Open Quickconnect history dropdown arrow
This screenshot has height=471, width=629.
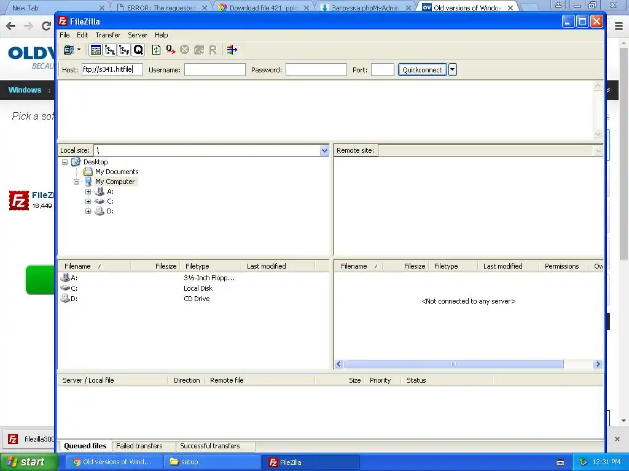(453, 70)
